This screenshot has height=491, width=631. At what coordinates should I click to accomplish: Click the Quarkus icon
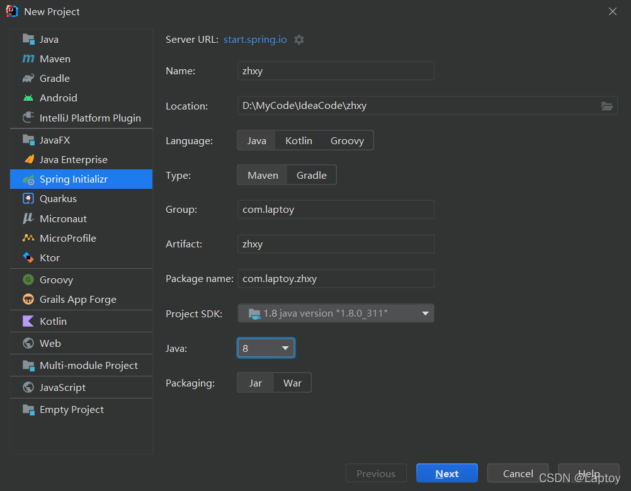pos(28,199)
